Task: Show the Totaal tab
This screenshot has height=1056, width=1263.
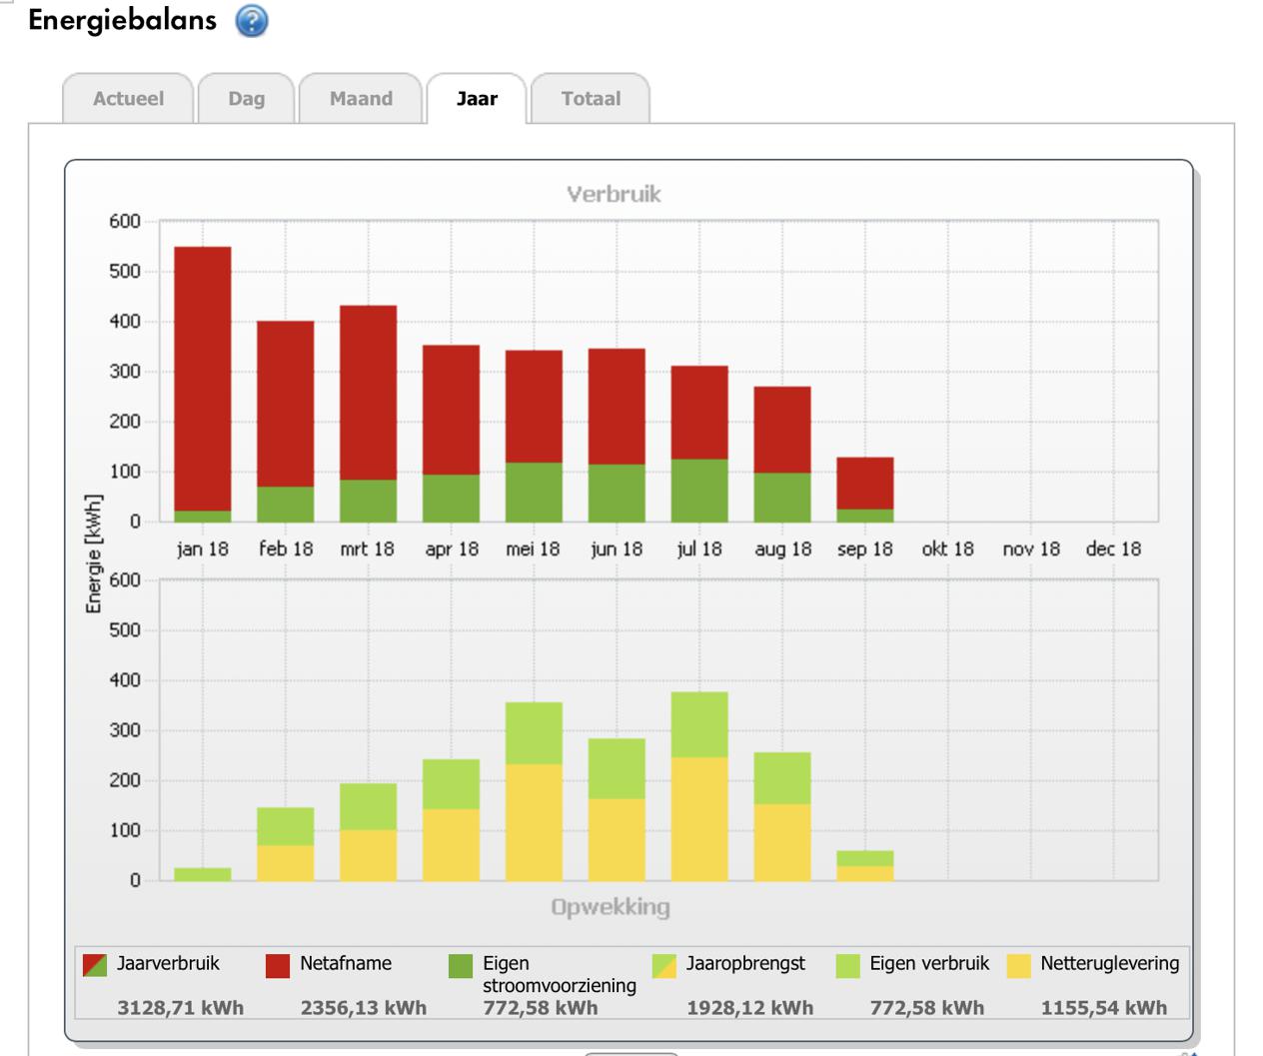Action: pyautogui.click(x=591, y=99)
